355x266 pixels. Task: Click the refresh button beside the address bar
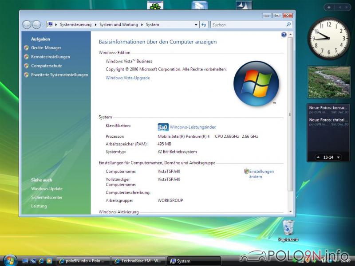click(x=204, y=25)
